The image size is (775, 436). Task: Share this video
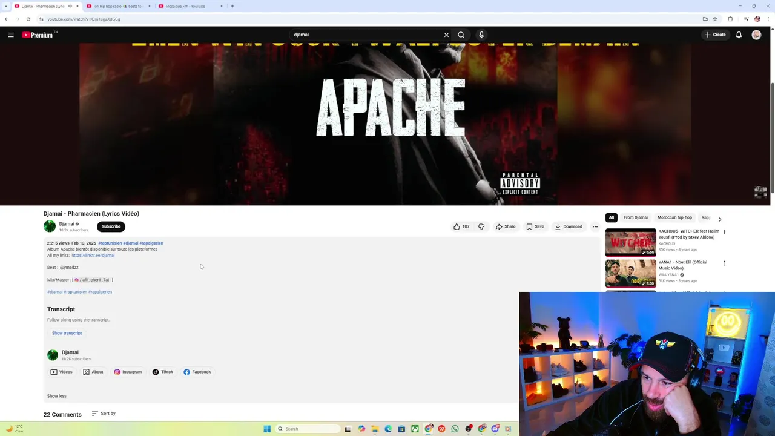(x=506, y=226)
